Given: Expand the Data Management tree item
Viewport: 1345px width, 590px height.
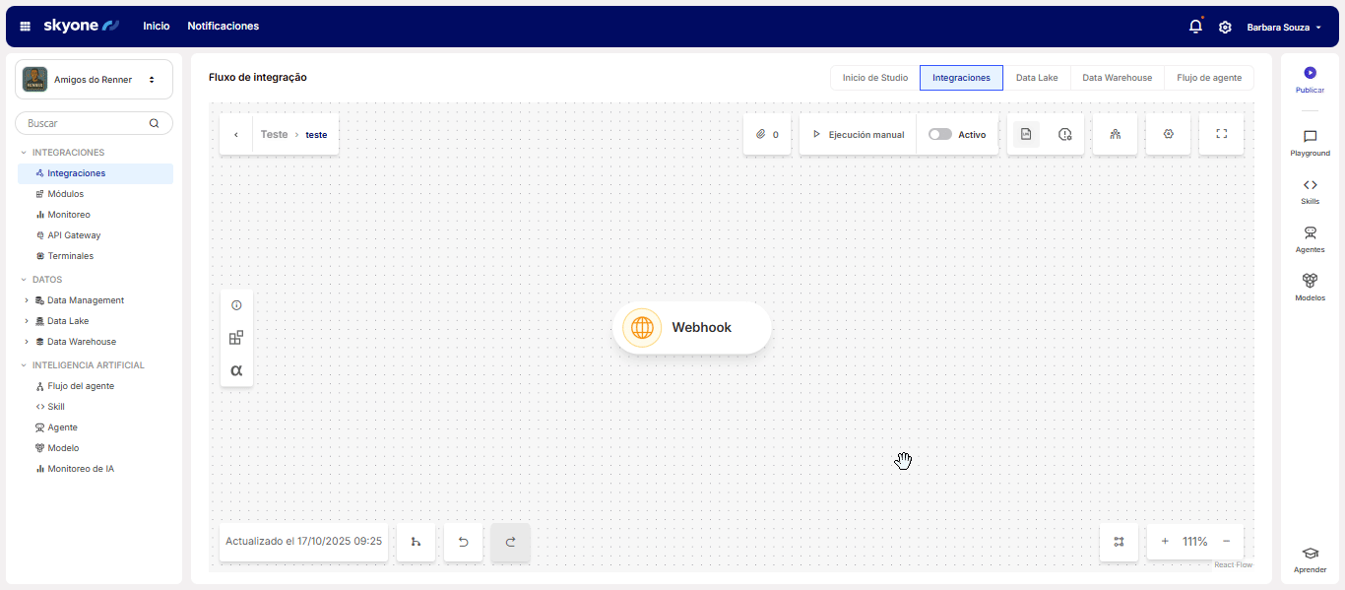Looking at the screenshot, I should 27,300.
